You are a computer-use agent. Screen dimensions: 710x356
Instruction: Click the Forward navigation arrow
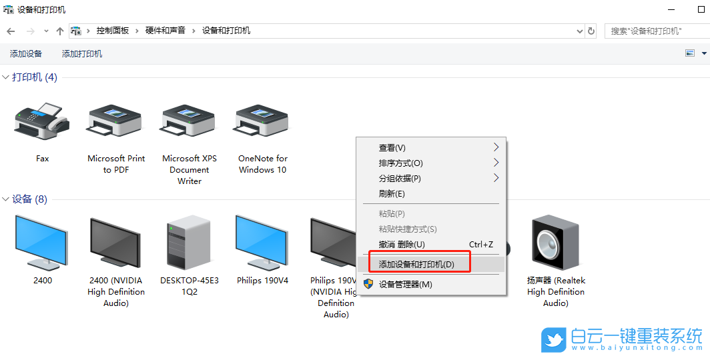click(x=30, y=31)
